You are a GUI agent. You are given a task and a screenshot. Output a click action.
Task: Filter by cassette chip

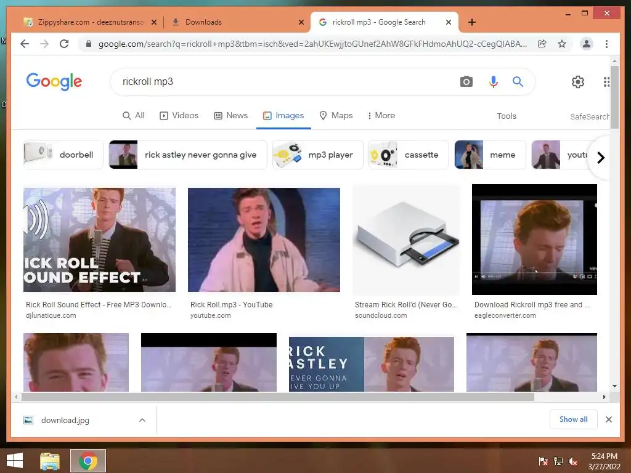408,155
